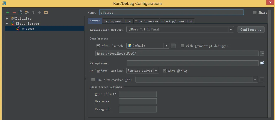Switch to the Logs tab

(128, 21)
